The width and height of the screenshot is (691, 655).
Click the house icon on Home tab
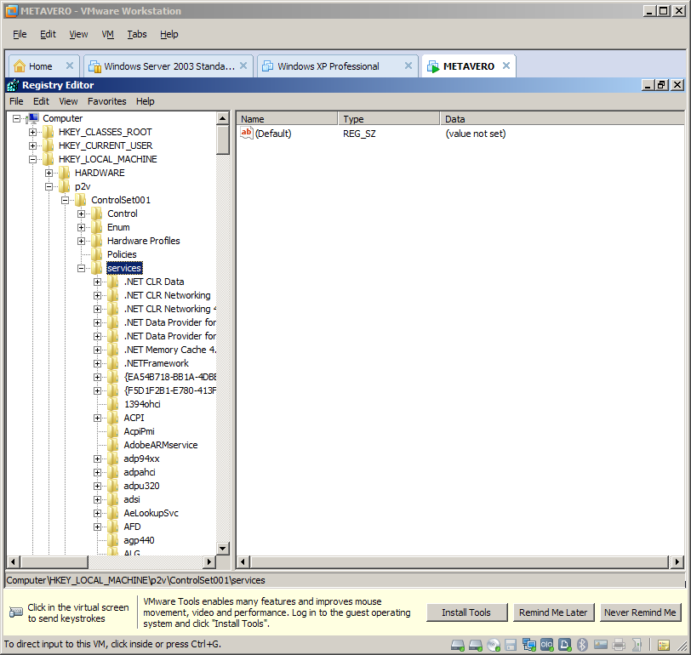[x=20, y=66]
